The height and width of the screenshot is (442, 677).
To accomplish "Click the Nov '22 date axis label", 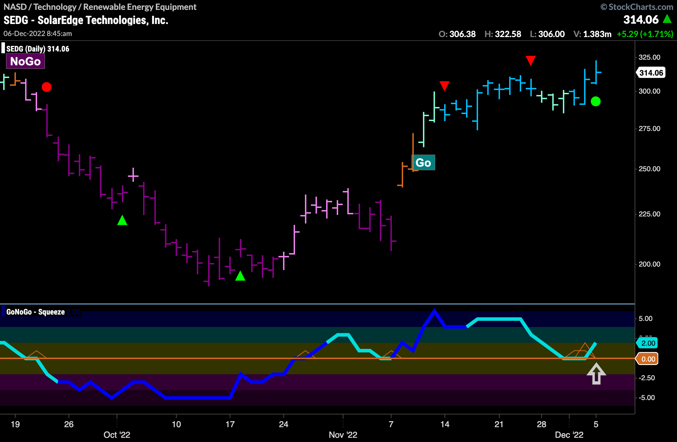I will pyautogui.click(x=343, y=435).
